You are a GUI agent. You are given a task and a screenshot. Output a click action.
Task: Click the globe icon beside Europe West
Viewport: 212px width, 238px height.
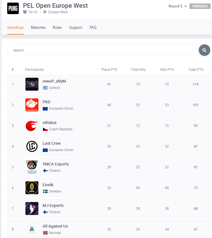(44, 12)
